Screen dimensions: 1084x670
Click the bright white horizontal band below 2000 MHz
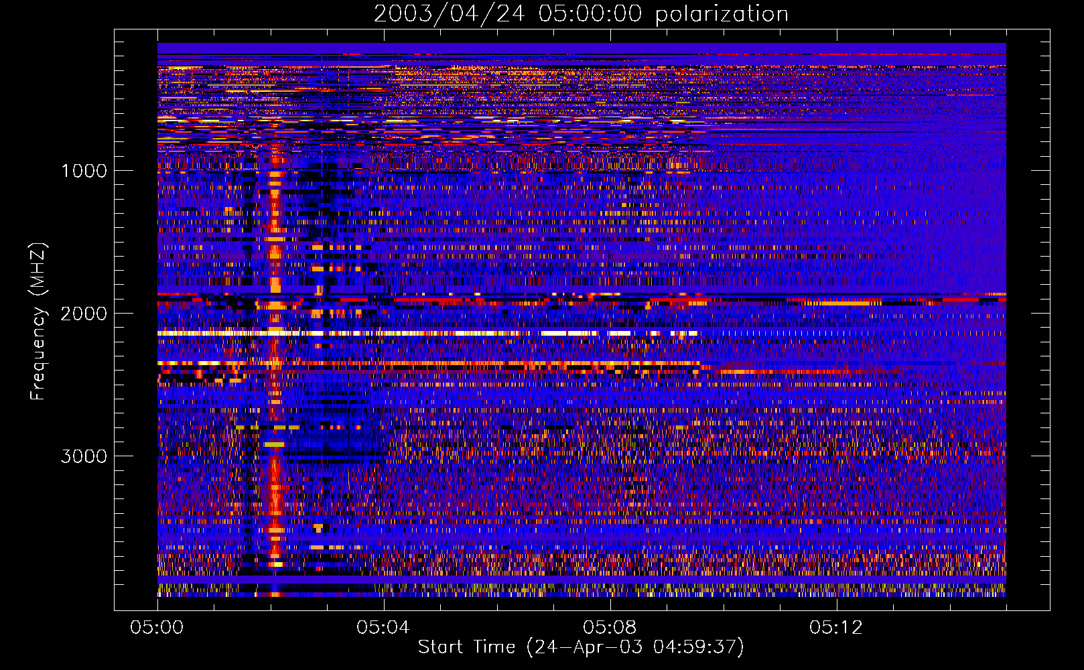pyautogui.click(x=429, y=333)
